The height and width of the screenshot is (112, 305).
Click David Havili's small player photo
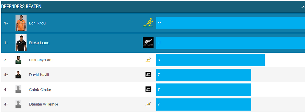coord(18,75)
